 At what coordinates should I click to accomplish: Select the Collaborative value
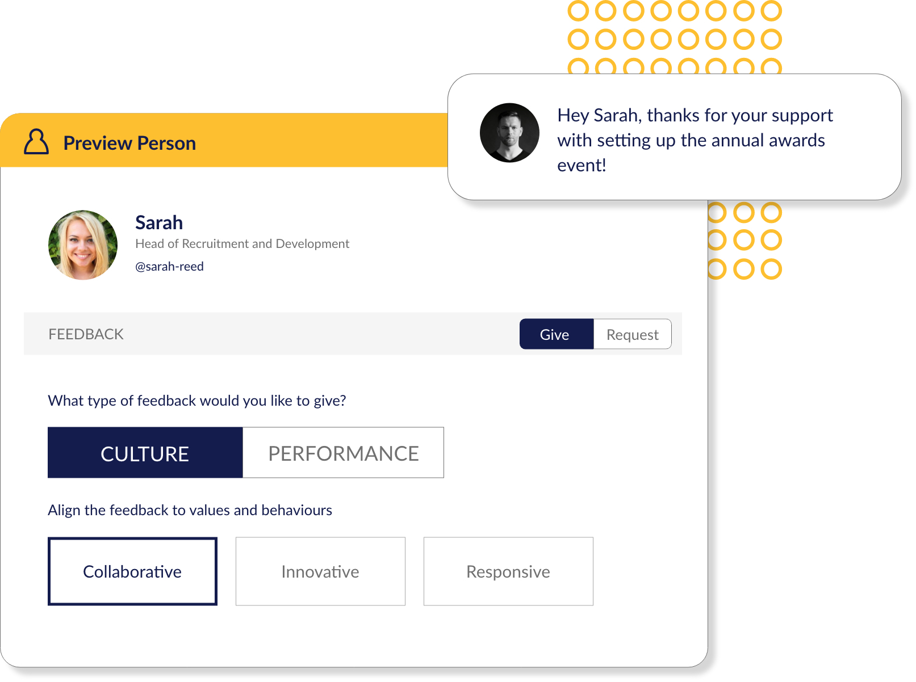(x=132, y=571)
